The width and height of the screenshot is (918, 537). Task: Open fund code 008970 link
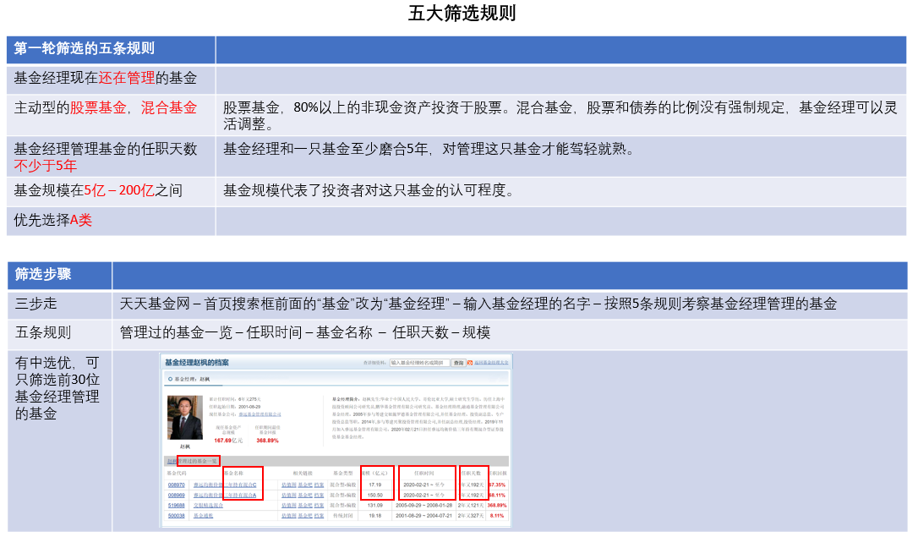[176, 485]
